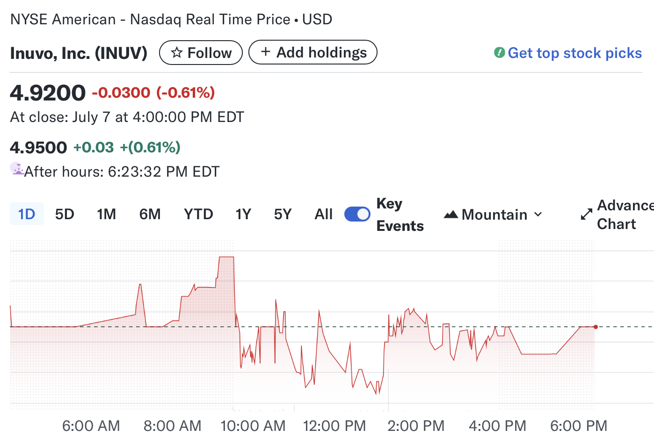Click the red end-point marker on chart
The height and width of the screenshot is (444, 654).
point(596,327)
